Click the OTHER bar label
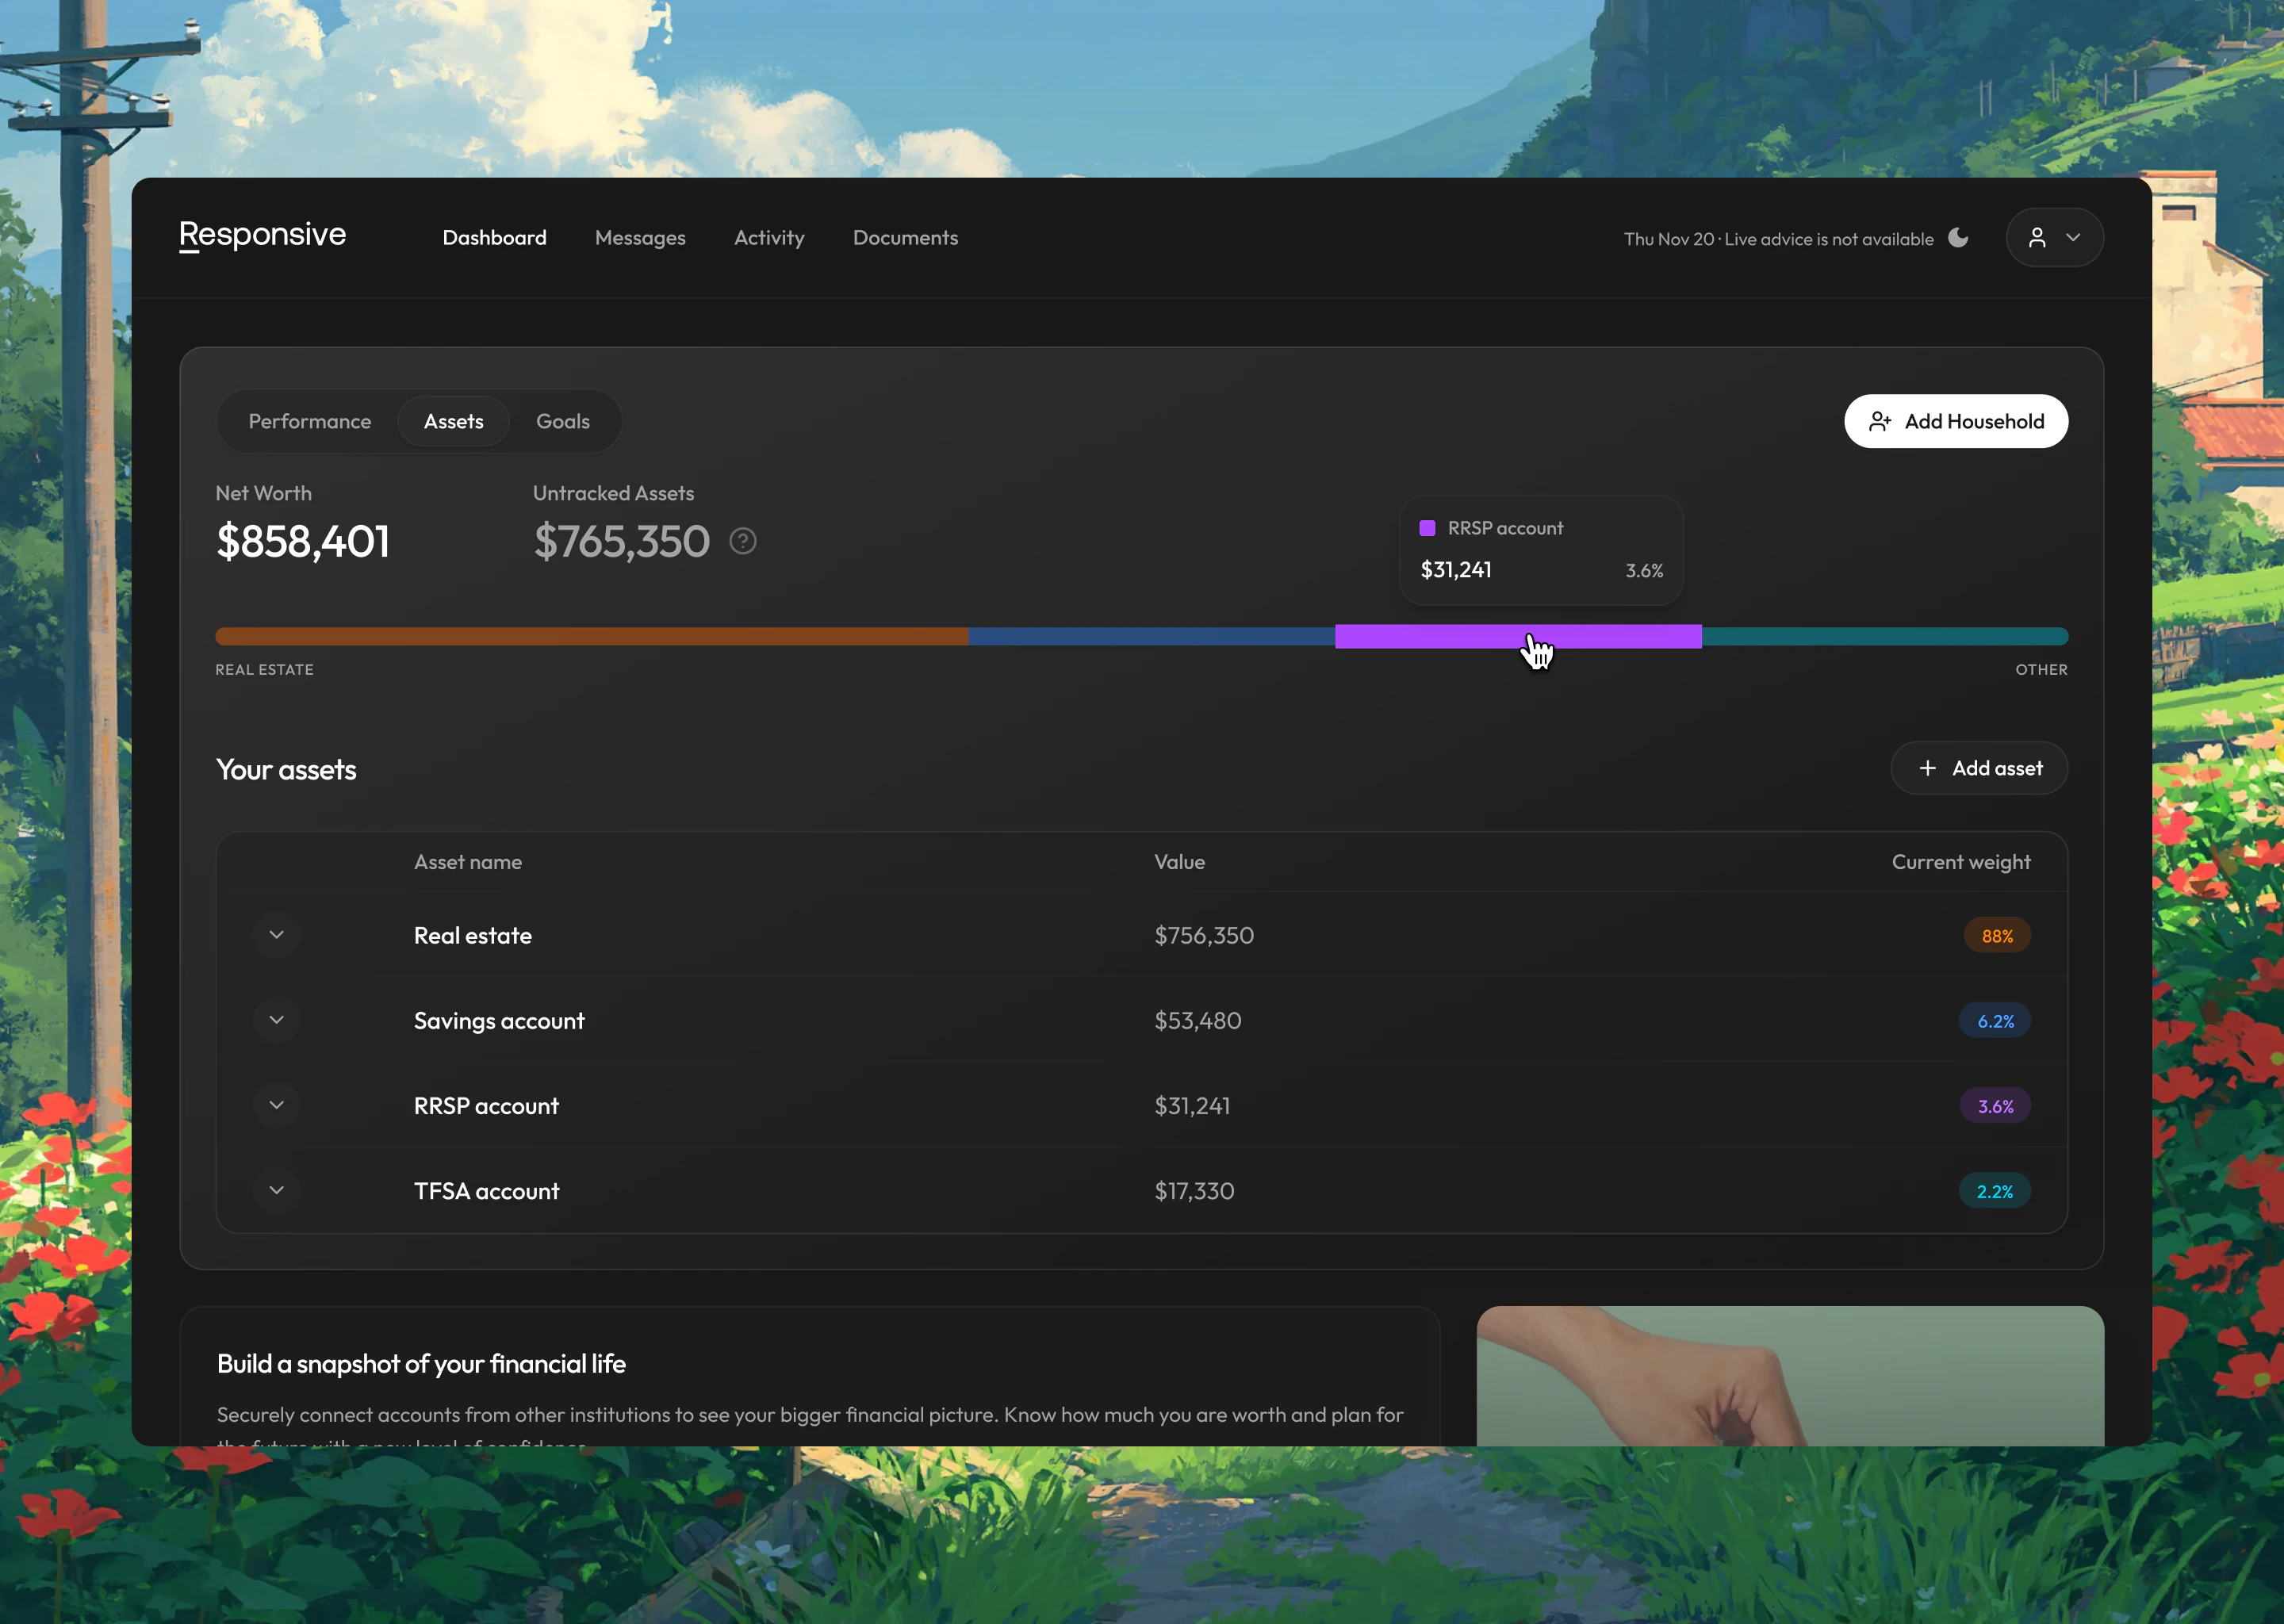2284x1624 pixels. [2041, 669]
